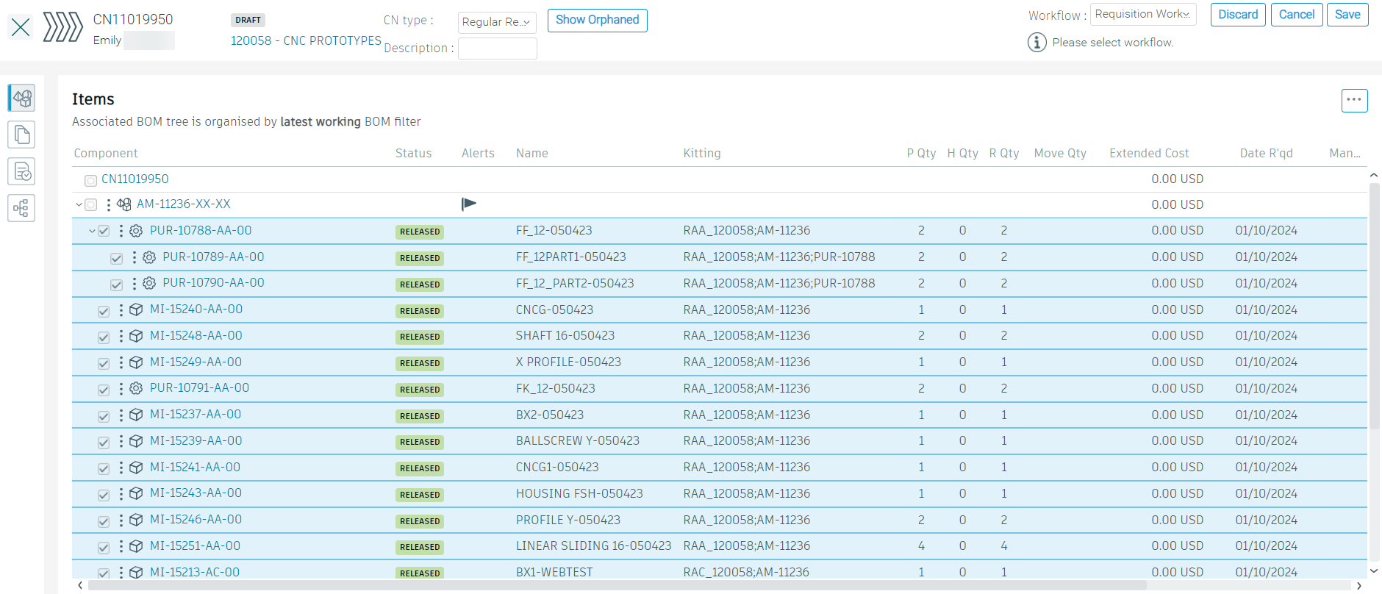Check the AM-11236-XX-XX row checkbox
Image resolution: width=1382 pixels, height=594 pixels.
tap(90, 205)
